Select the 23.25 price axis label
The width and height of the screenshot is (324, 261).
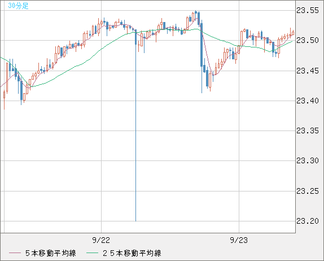[x=308, y=192]
